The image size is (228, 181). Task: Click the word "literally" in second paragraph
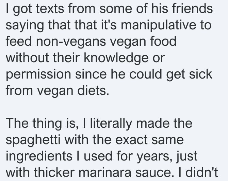(111, 124)
